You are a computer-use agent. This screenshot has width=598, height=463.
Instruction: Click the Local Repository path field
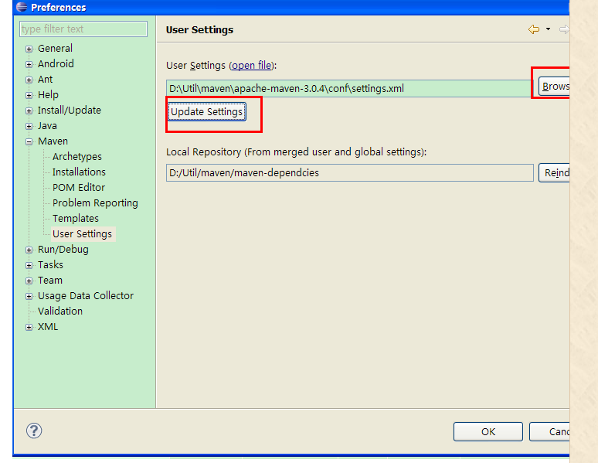coord(350,173)
